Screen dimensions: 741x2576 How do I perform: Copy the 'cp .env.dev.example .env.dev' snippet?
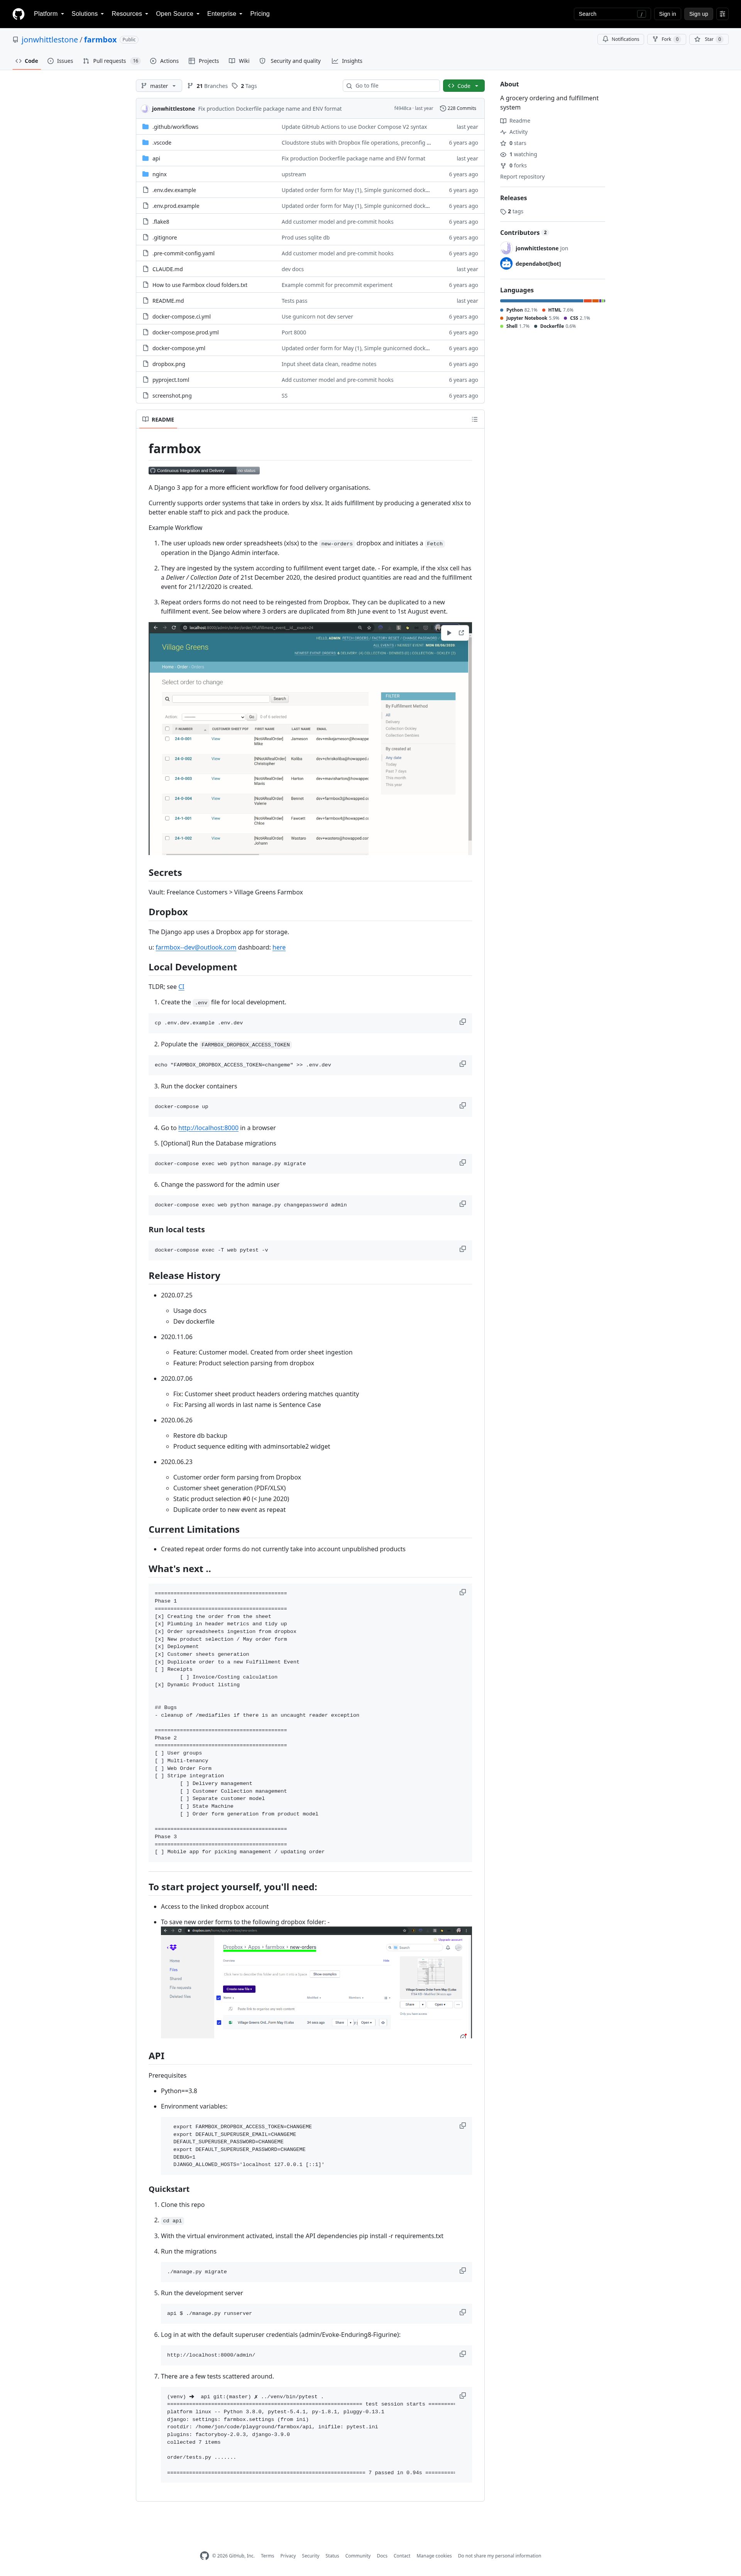pyautogui.click(x=462, y=1021)
